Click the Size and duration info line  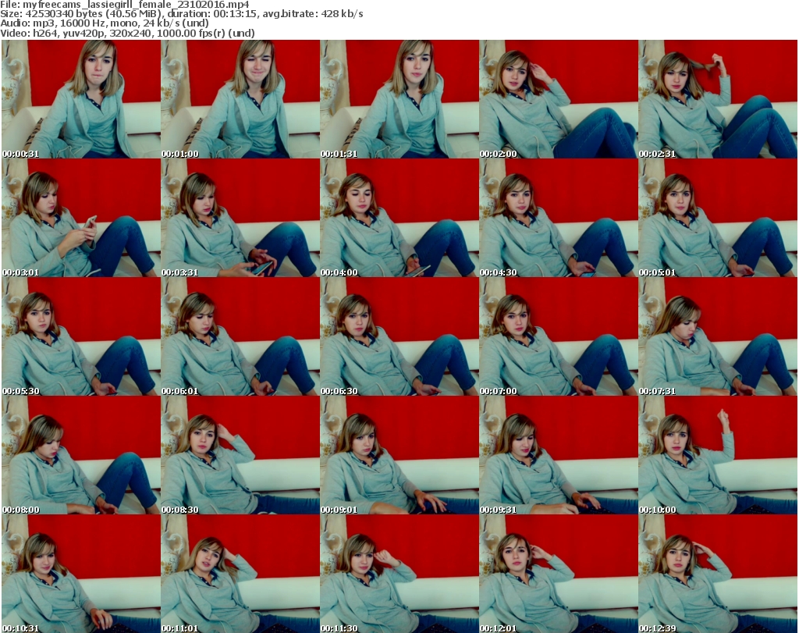click(181, 14)
